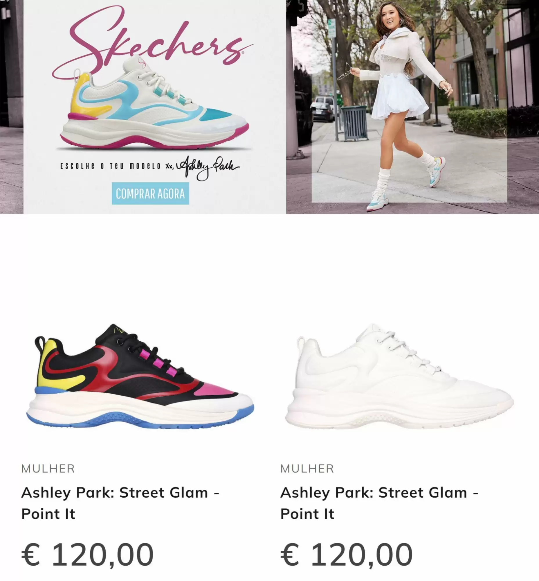Click the magenta lace loops on the black sneaker
Viewport: 539px width, 581px height.
click(x=158, y=363)
